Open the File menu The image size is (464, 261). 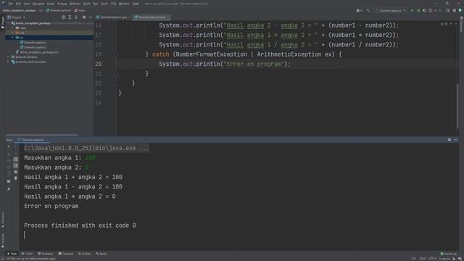click(11, 4)
